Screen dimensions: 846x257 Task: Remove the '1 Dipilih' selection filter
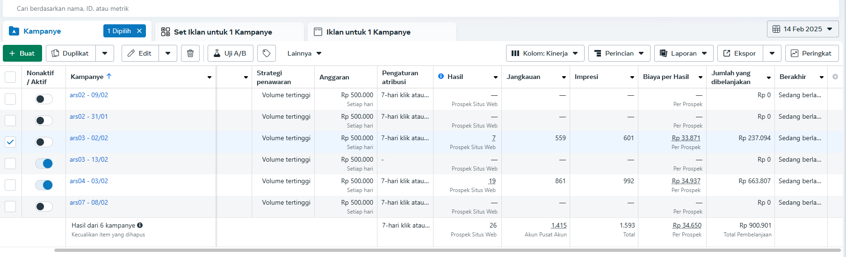[139, 31]
